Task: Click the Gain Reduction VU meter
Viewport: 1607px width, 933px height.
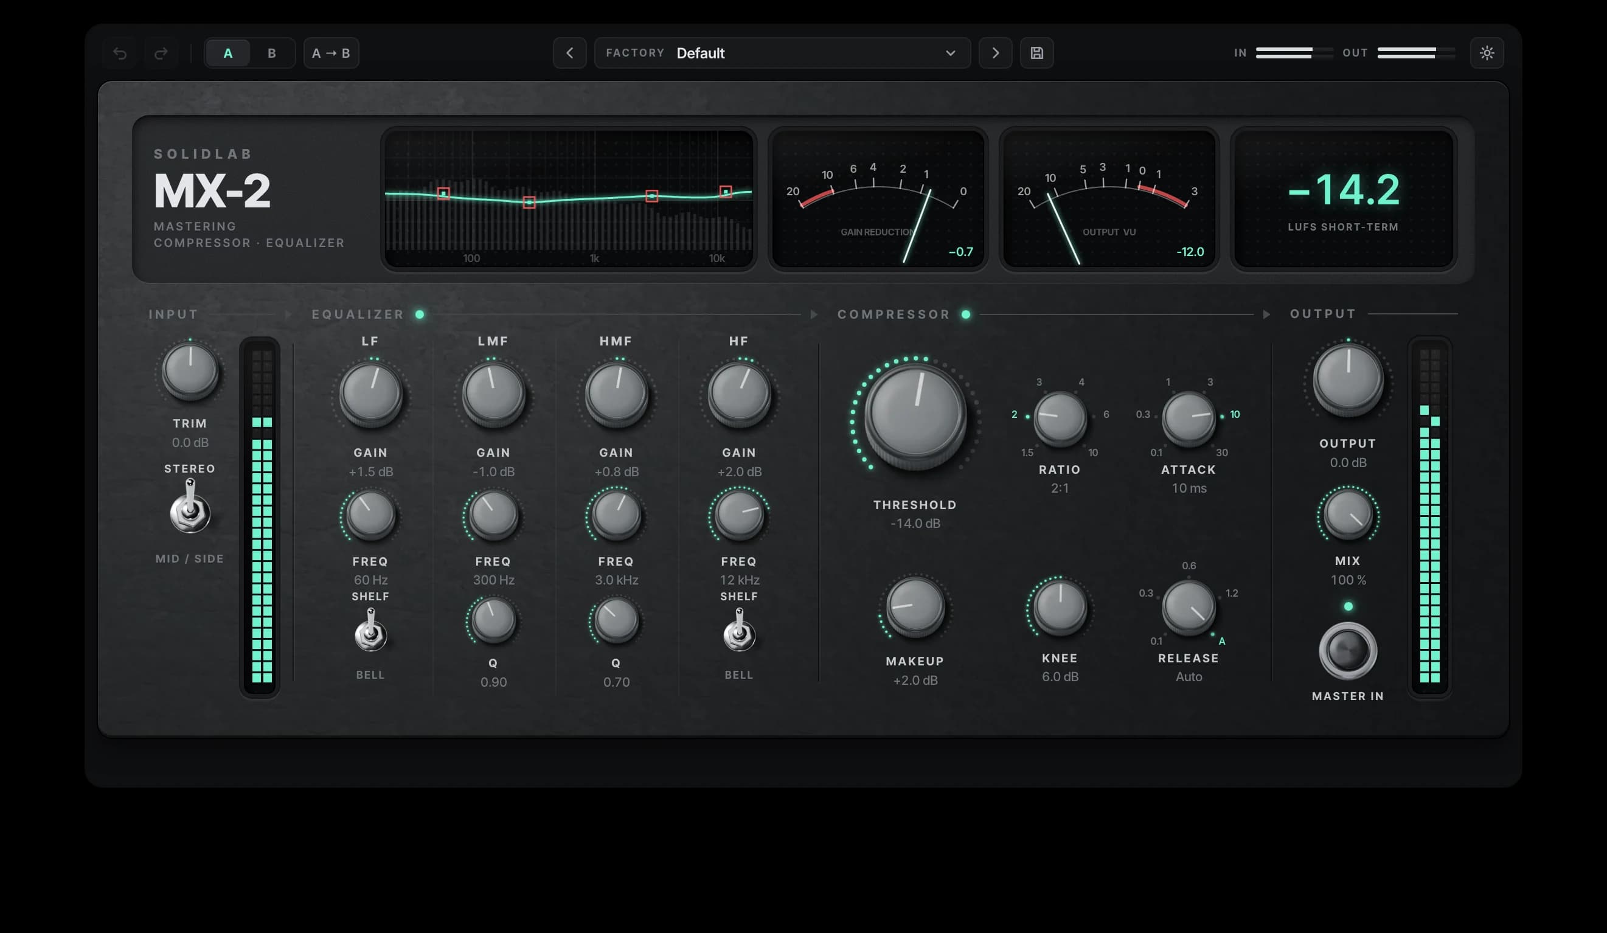Action: pyautogui.click(x=878, y=198)
